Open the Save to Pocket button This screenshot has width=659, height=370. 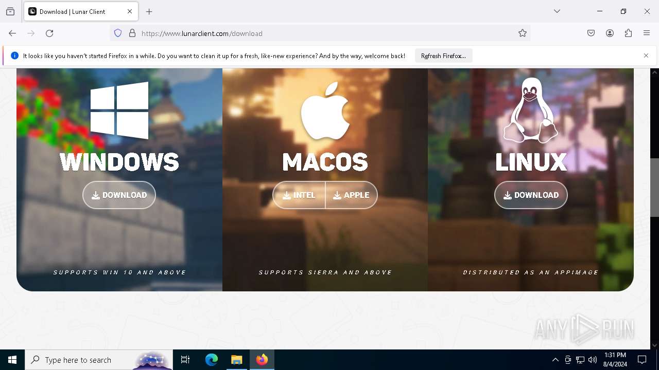[x=591, y=33]
